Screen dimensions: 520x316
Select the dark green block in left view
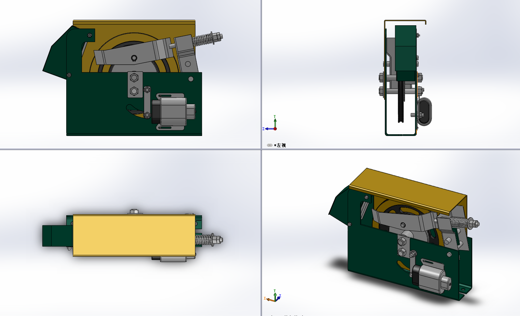(x=406, y=53)
